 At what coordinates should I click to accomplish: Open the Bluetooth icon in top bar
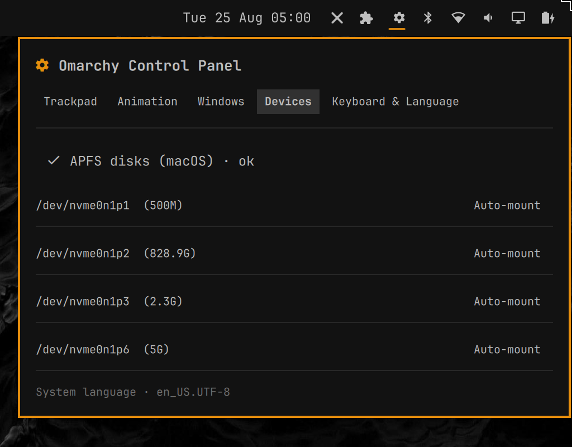point(427,17)
